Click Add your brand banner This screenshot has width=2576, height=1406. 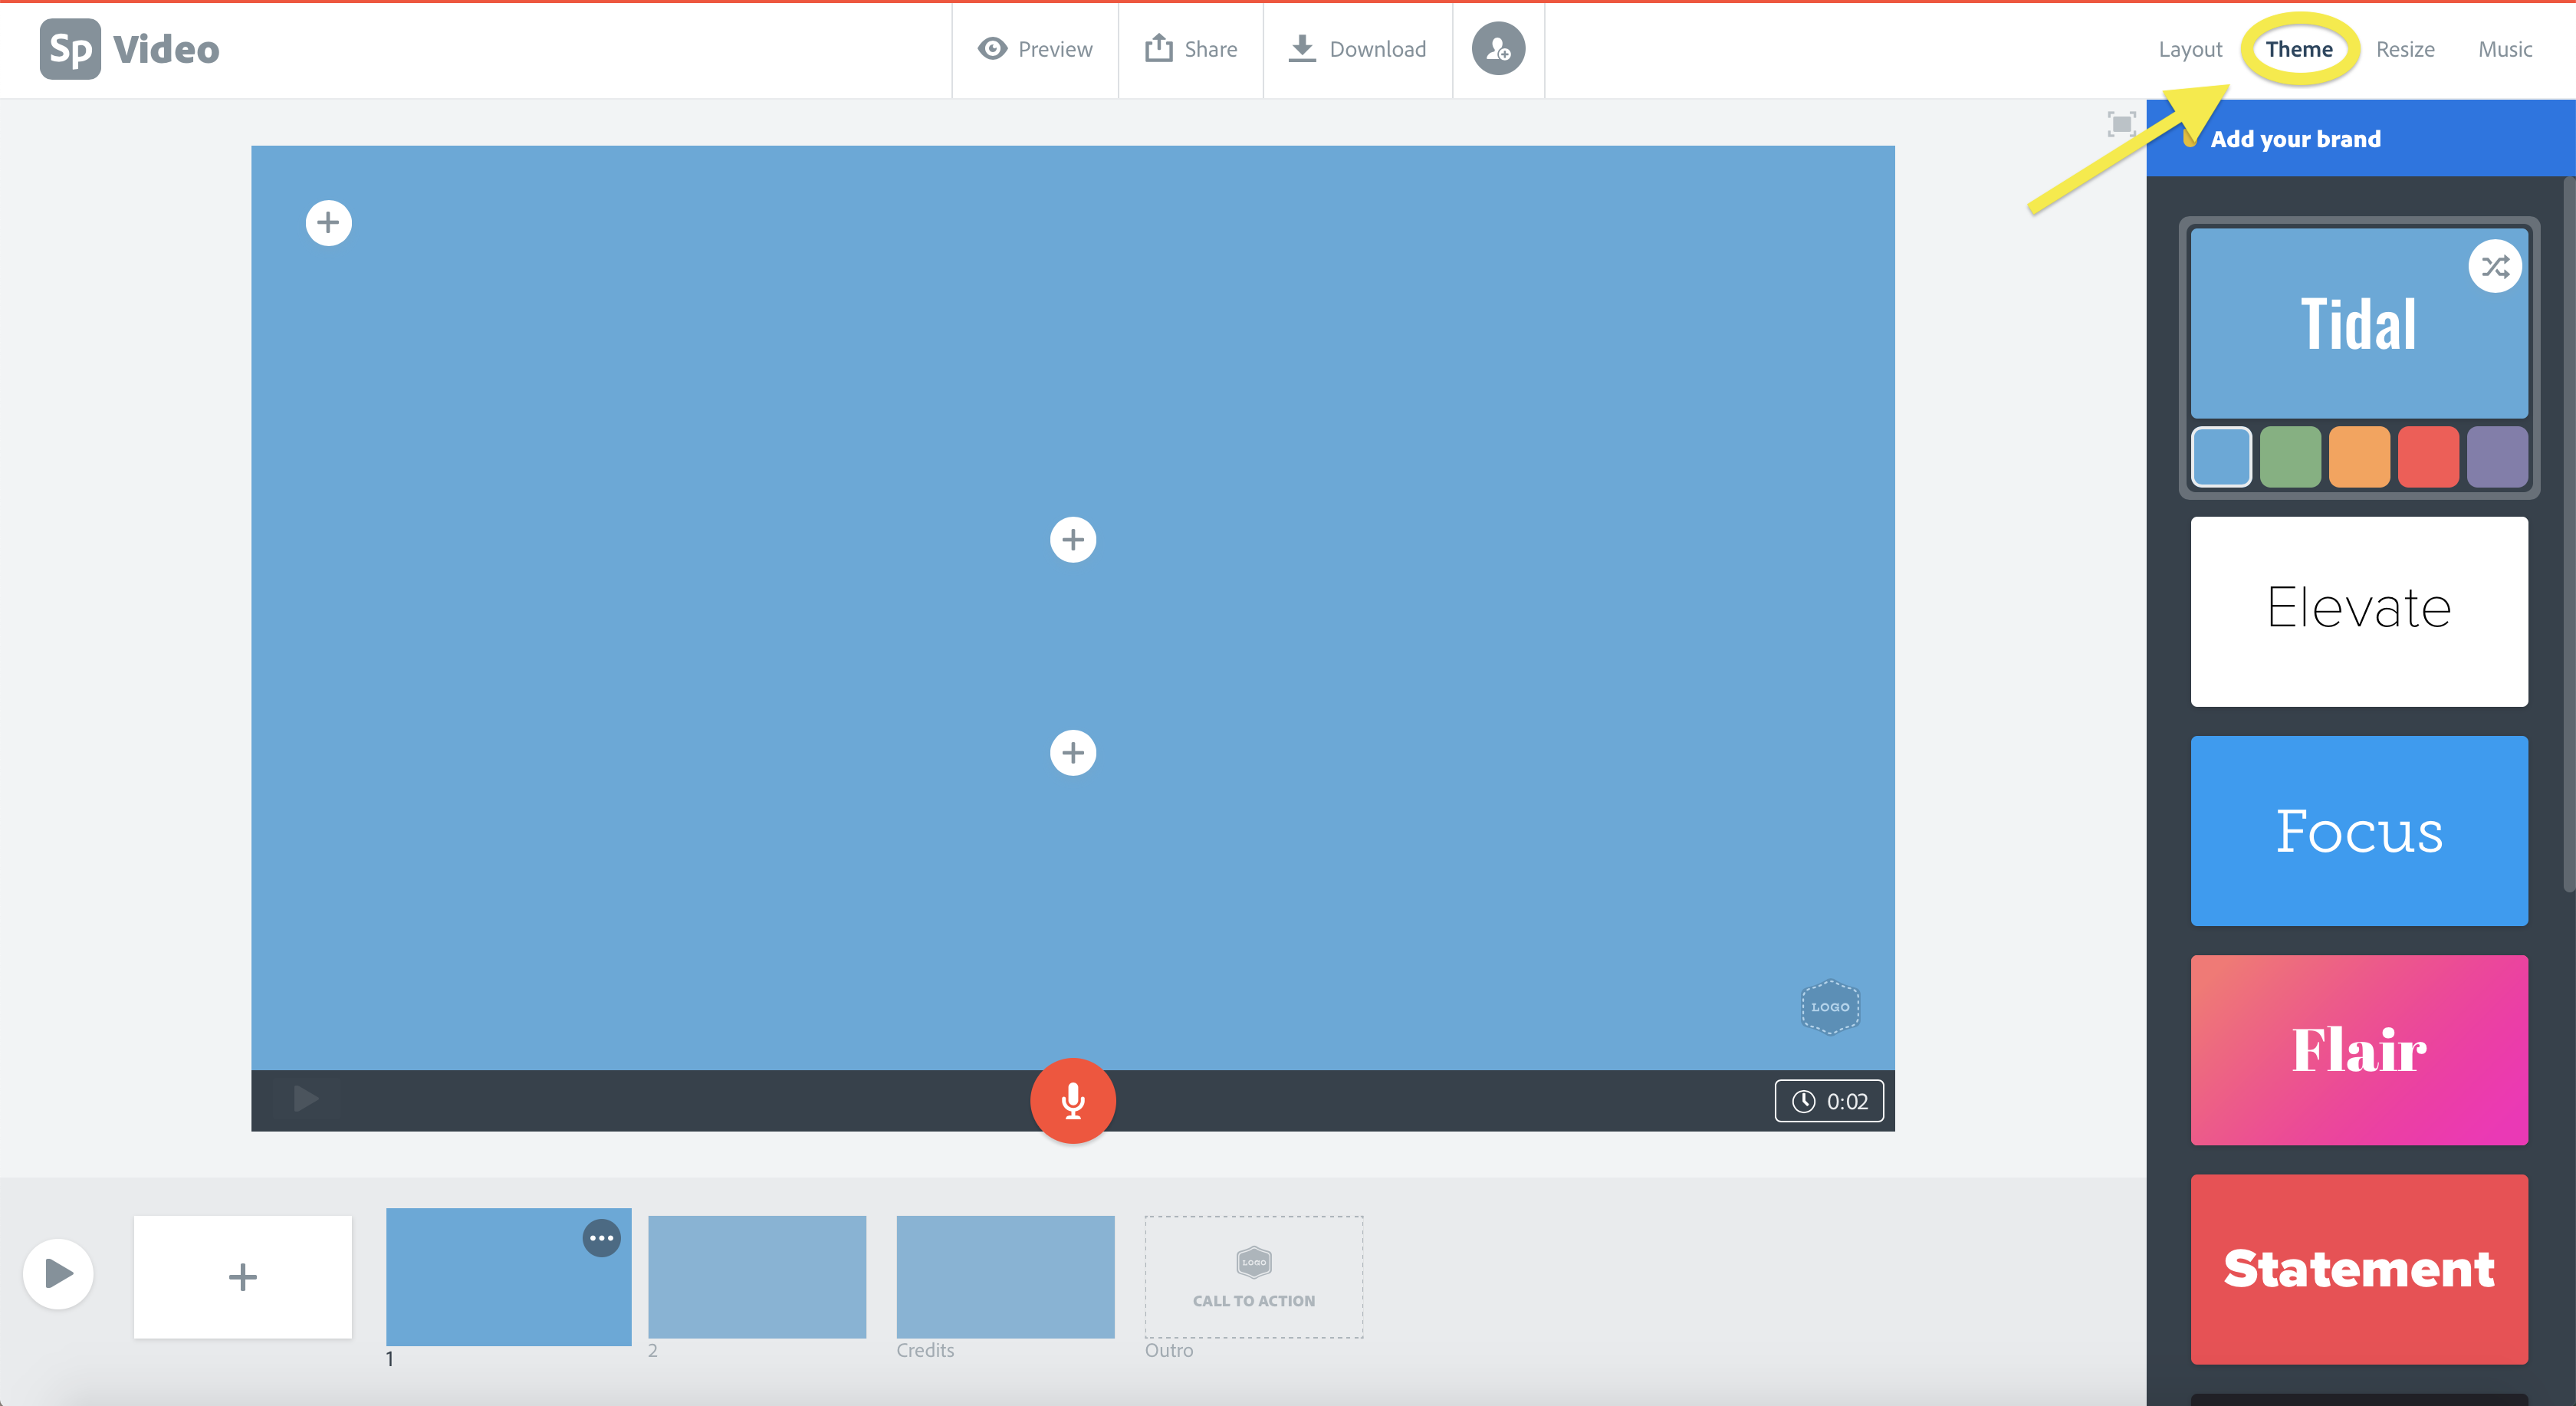pos(2360,138)
